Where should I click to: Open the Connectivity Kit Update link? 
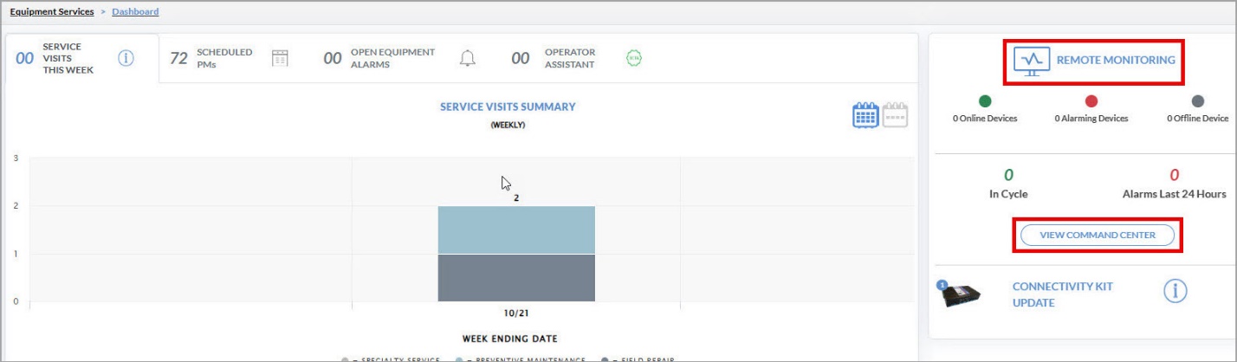pyautogui.click(x=1063, y=294)
